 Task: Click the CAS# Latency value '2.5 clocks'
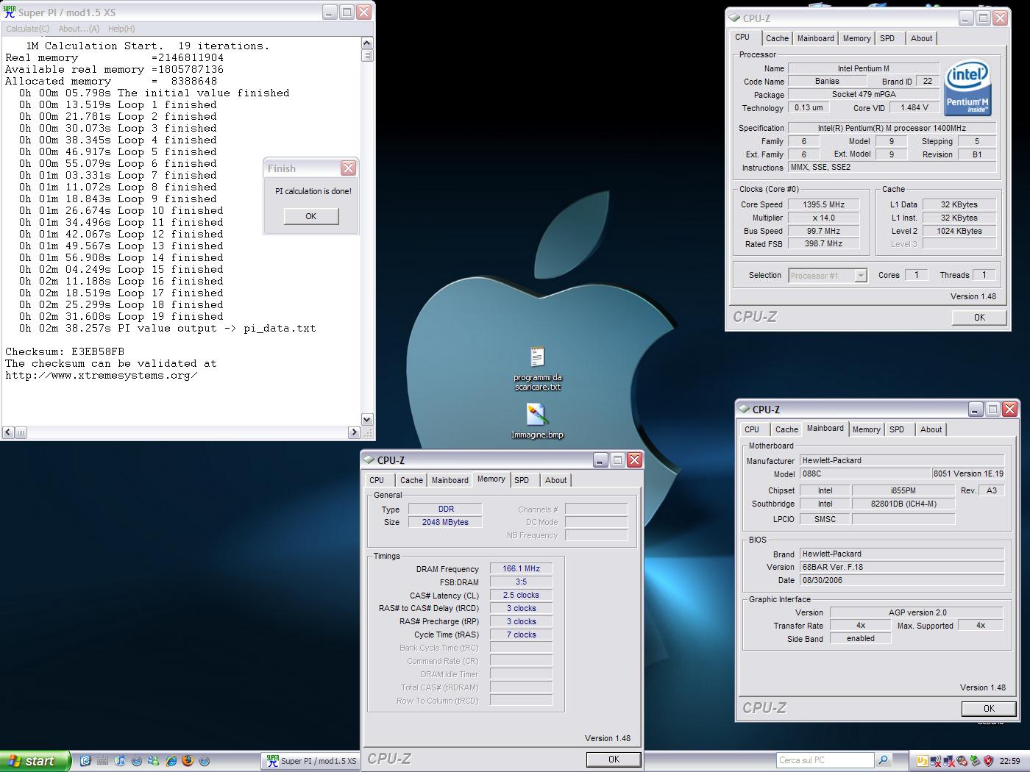coord(521,596)
